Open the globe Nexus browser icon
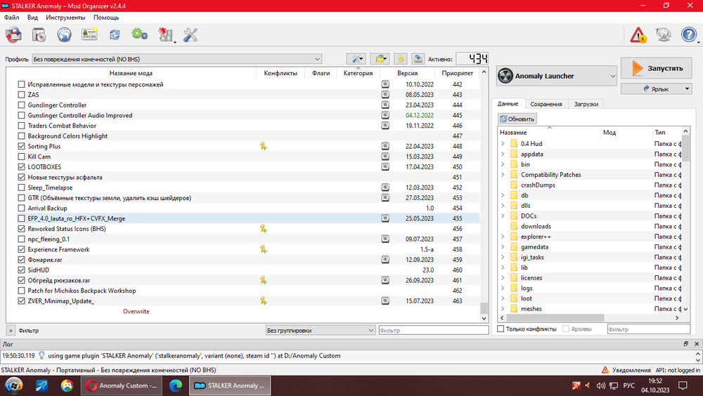Image resolution: width=703 pixels, height=396 pixels. (65, 34)
